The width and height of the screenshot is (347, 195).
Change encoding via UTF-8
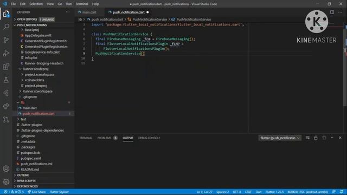point(237,192)
